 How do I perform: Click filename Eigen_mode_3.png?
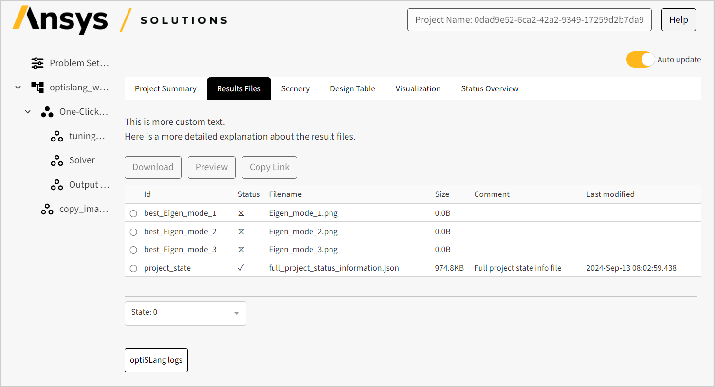click(303, 250)
